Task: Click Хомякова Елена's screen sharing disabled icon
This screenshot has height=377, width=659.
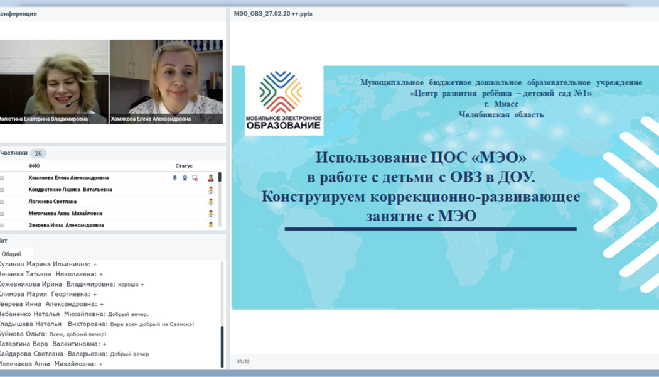Action: (x=195, y=178)
